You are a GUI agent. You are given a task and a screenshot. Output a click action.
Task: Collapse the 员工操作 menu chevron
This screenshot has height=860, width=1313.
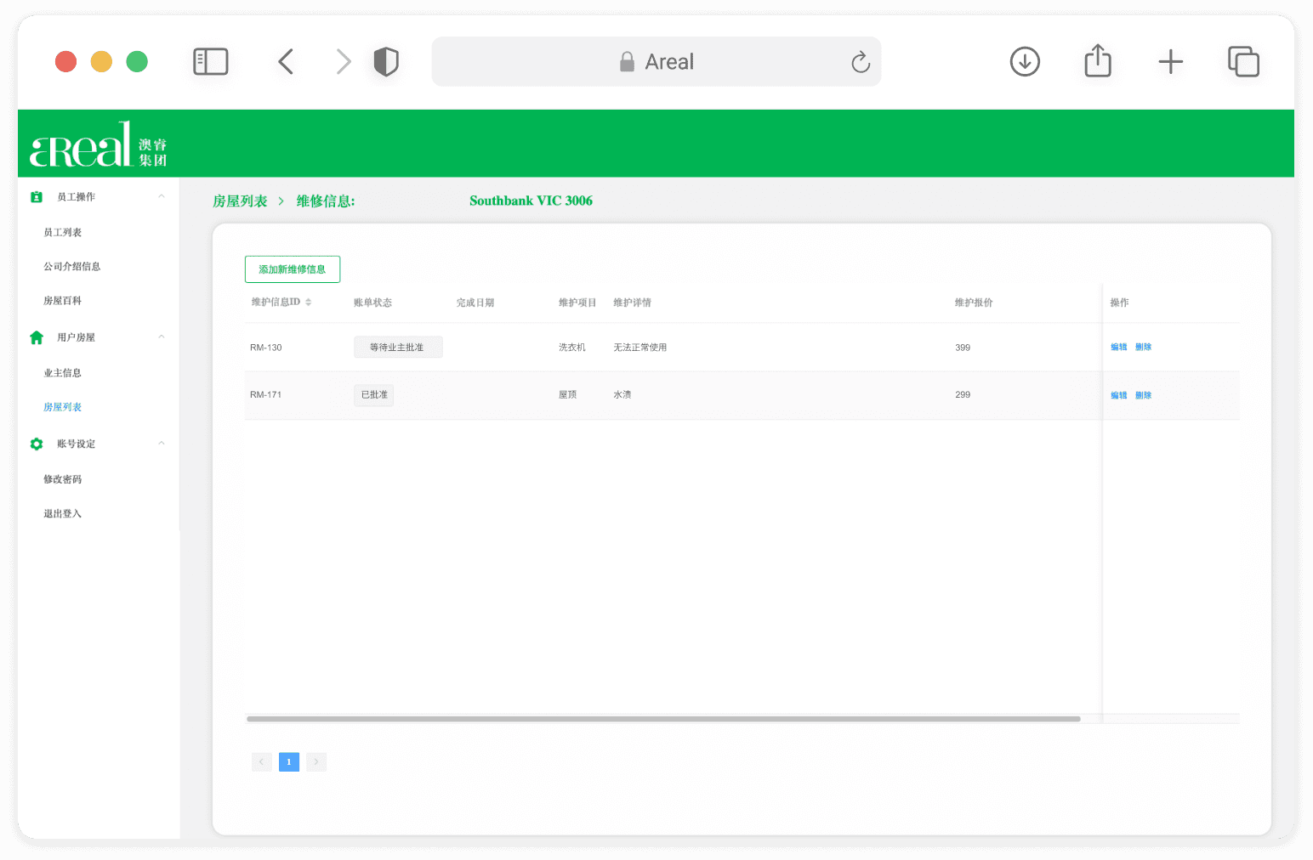[162, 196]
